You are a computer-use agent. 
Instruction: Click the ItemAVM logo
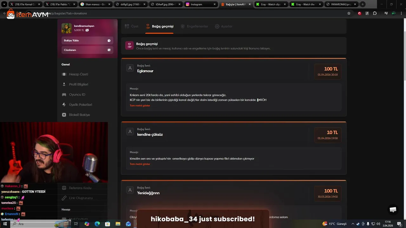(x=28, y=14)
